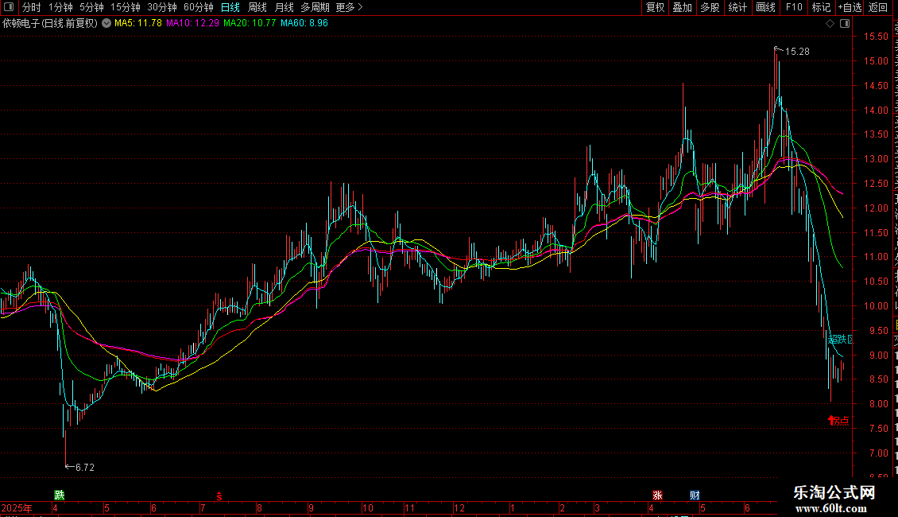Open the 复权 adjustment options
The image size is (898, 517).
click(655, 7)
